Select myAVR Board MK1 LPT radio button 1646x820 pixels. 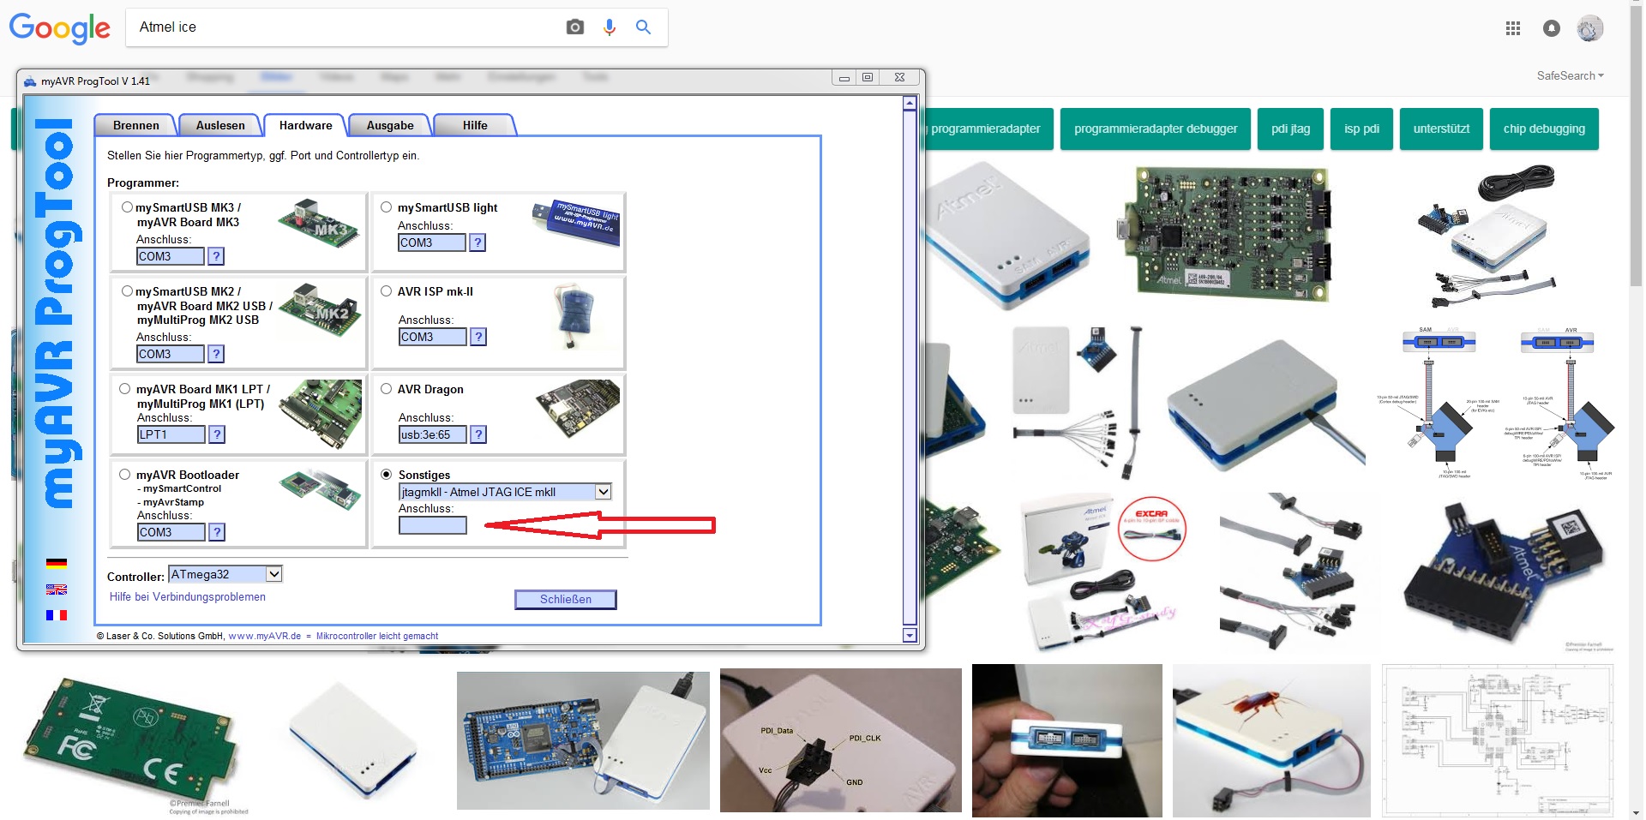125,389
